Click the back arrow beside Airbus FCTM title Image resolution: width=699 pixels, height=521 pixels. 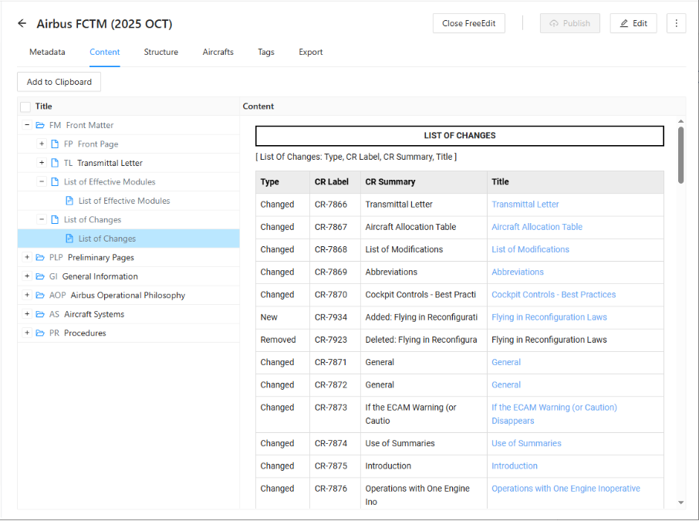tap(22, 23)
